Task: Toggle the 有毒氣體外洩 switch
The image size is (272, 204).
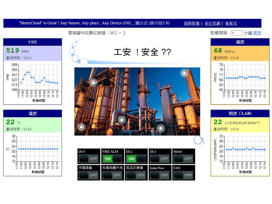Action: pos(113,175)
